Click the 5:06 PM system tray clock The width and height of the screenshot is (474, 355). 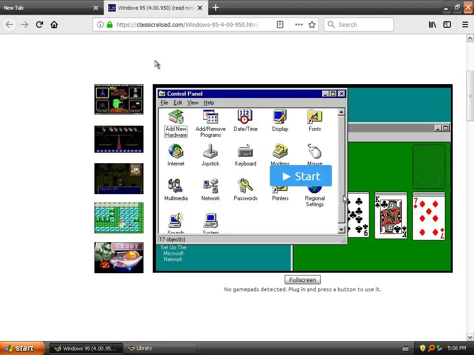(456, 348)
